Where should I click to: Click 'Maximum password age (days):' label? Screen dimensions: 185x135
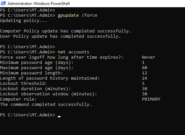click(37, 68)
